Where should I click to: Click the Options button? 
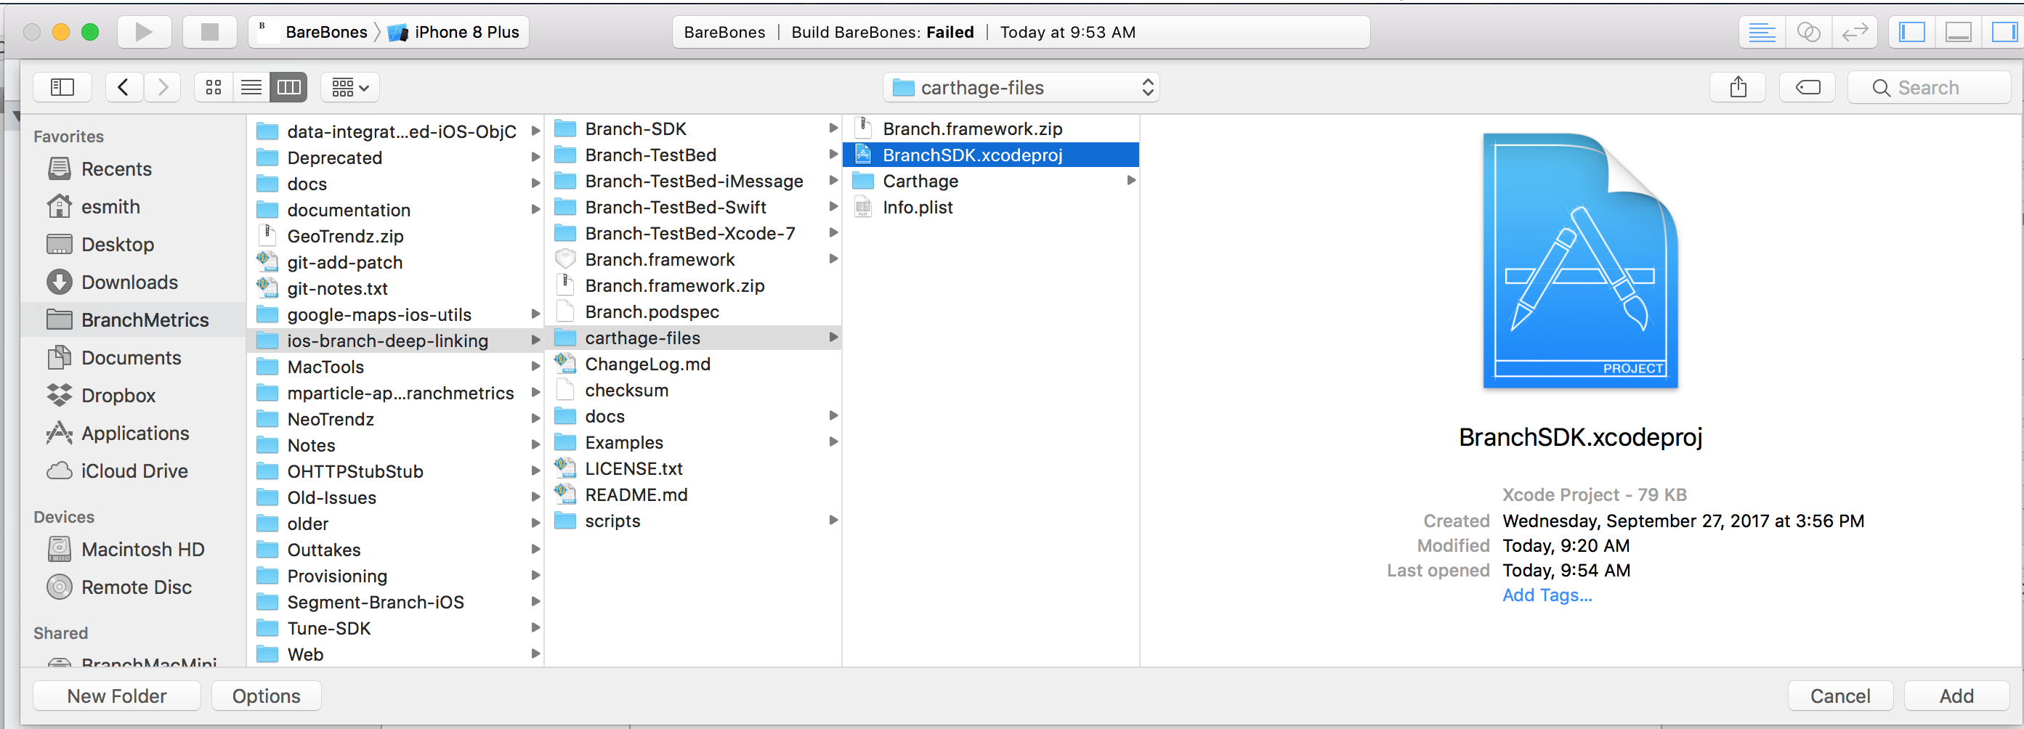267,696
